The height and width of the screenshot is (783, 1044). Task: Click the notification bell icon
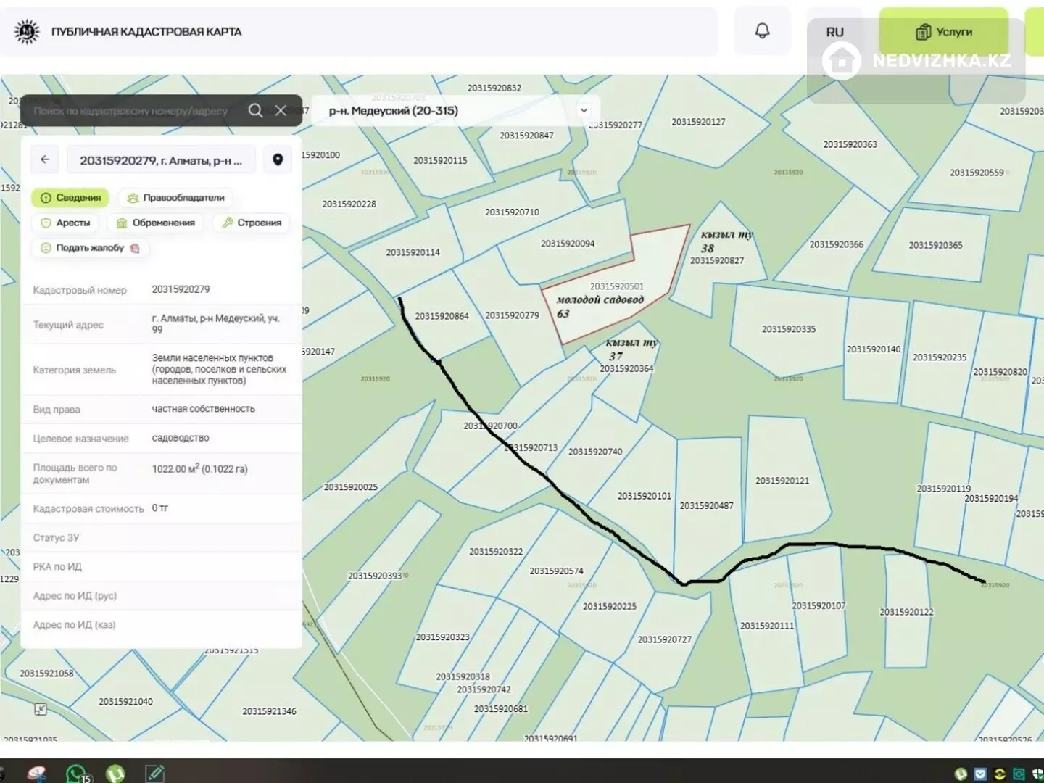coord(762,31)
